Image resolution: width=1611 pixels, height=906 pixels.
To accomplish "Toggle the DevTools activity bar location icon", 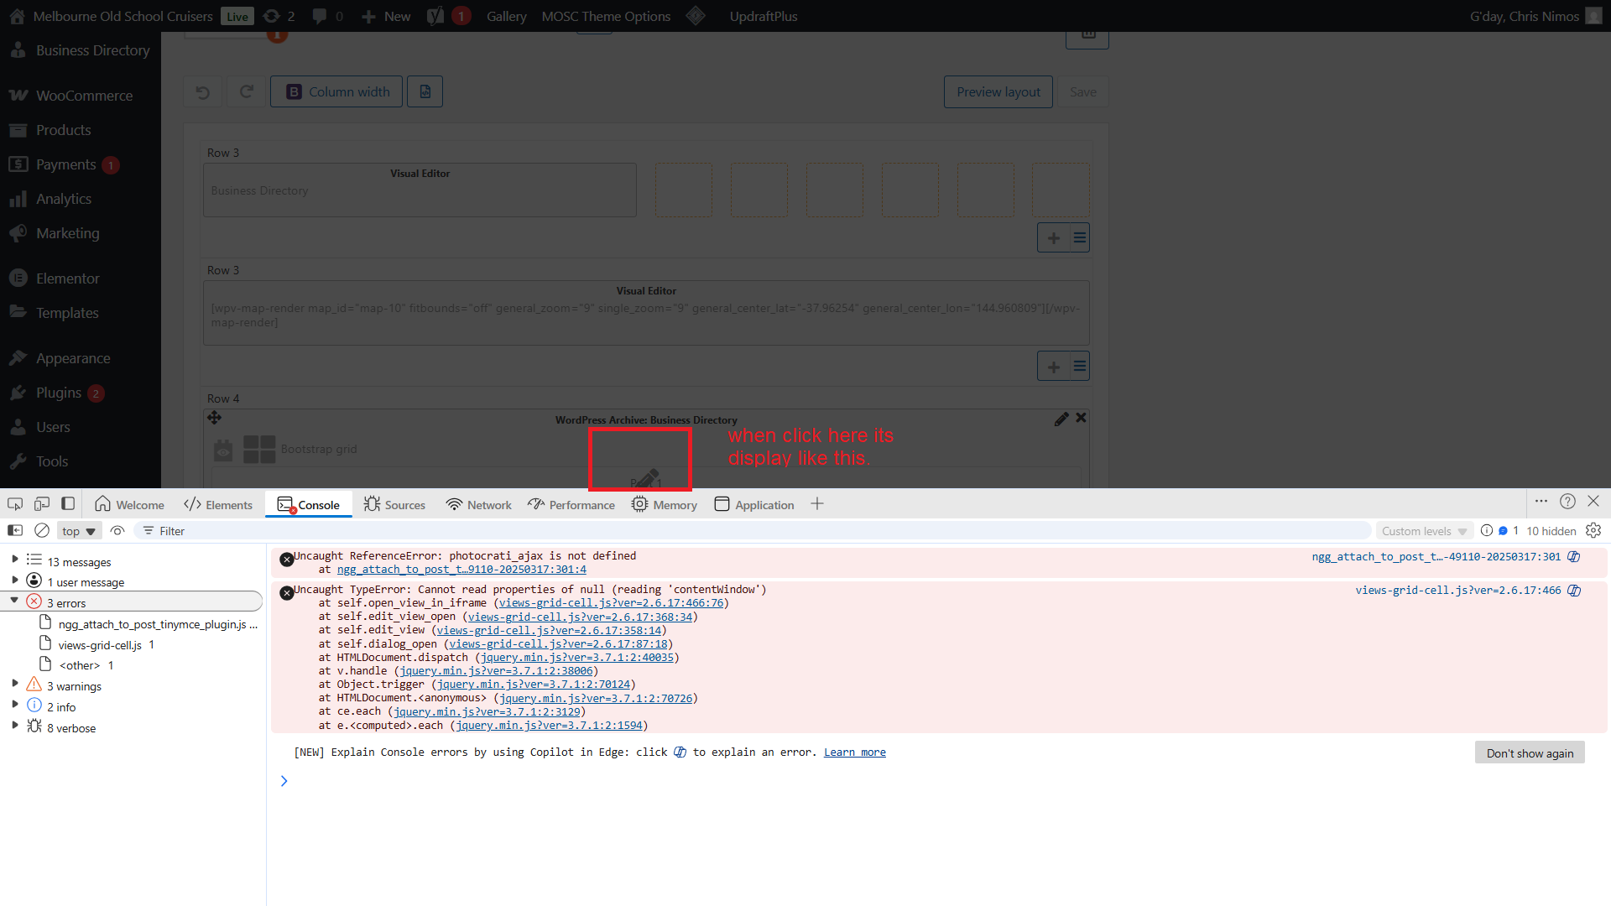I will tap(68, 504).
